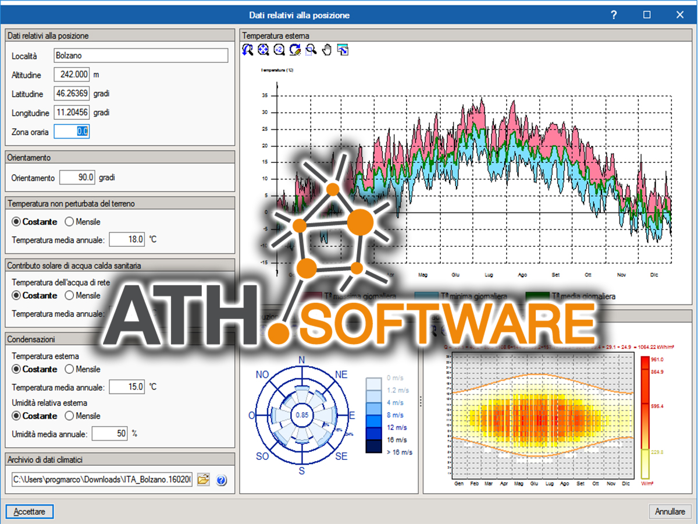This screenshot has width=698, height=524.
Task: Click the Orientamento group header
Action: [119, 157]
